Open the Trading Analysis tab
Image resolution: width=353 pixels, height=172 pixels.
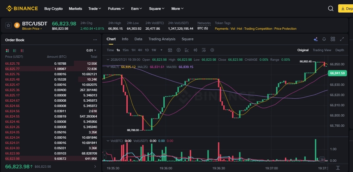[162, 39]
